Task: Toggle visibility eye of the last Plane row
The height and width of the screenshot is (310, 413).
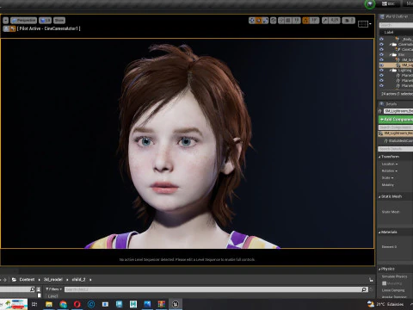Action: [381, 85]
